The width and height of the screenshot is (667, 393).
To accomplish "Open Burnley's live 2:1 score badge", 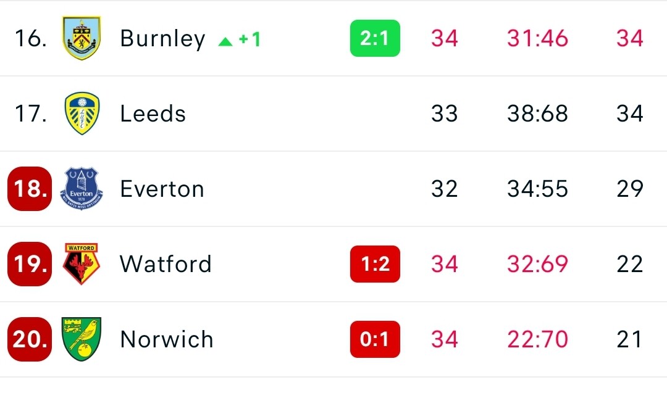I will click(x=375, y=38).
